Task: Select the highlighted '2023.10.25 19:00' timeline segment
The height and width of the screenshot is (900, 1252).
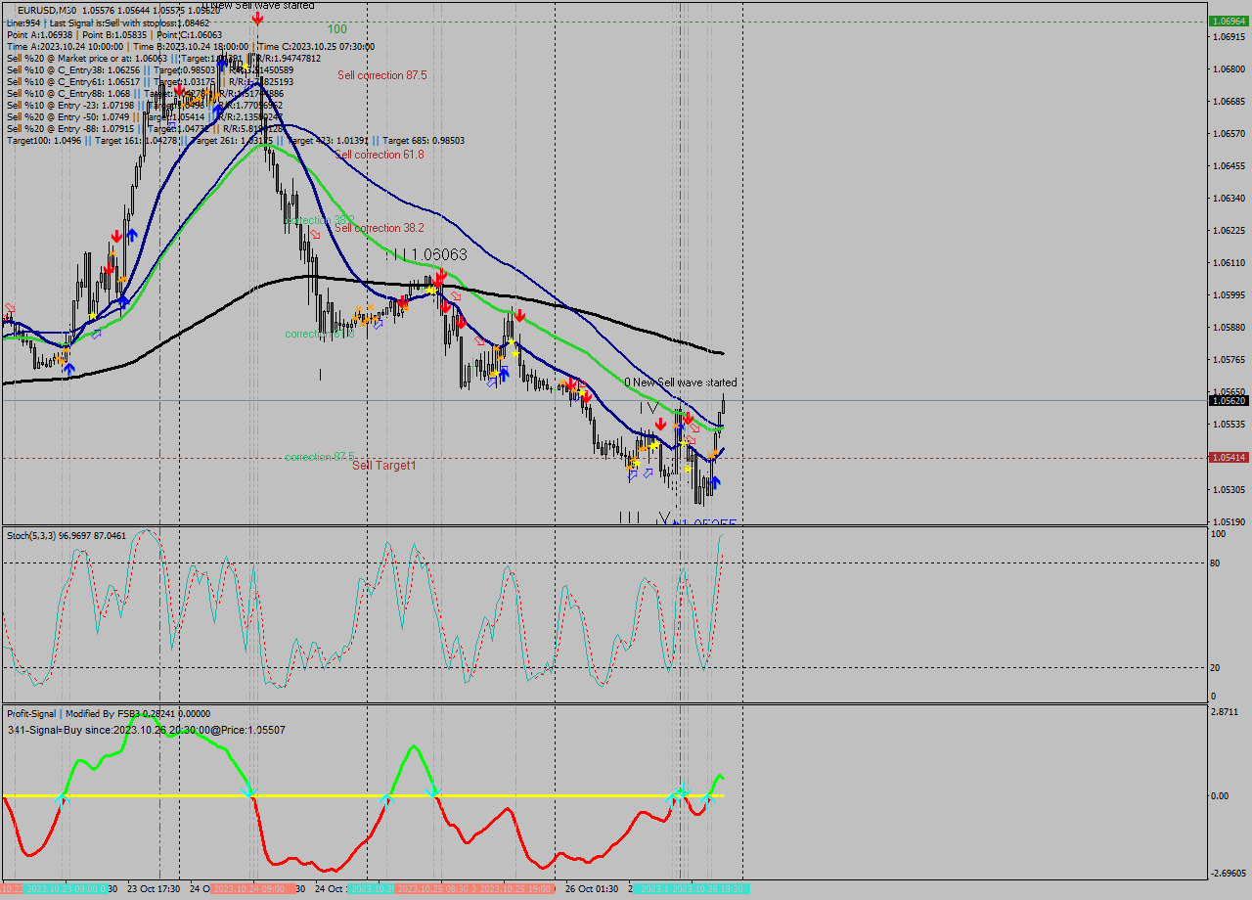Action: pos(515,888)
